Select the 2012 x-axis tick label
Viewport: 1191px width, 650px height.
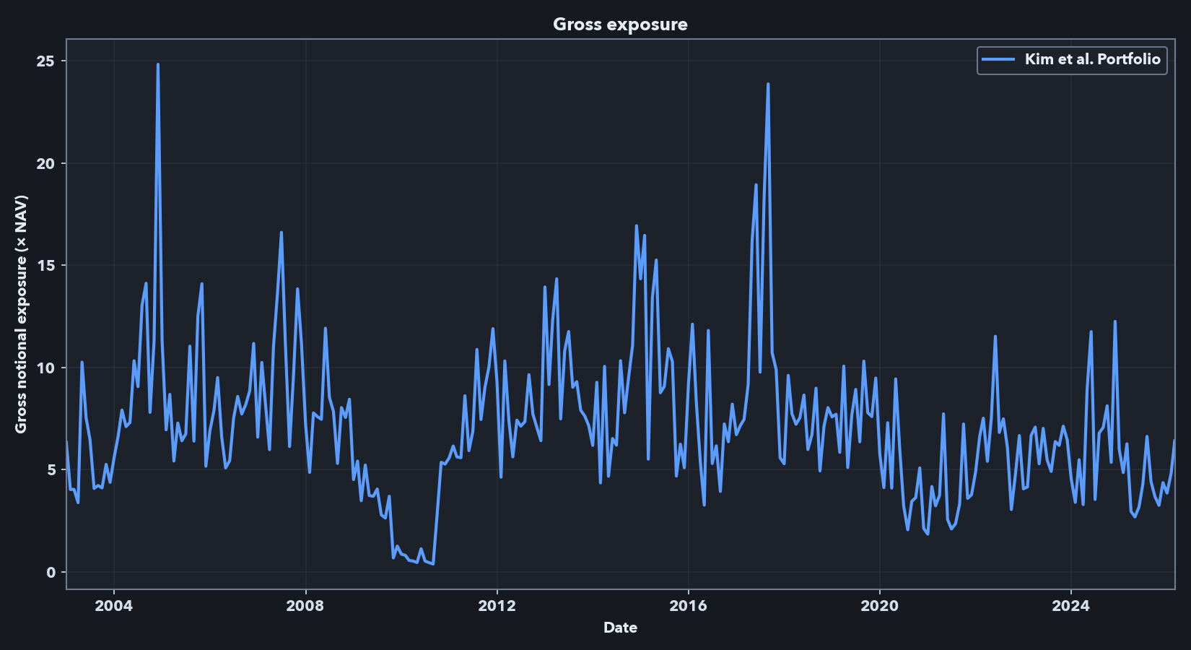click(x=497, y=605)
